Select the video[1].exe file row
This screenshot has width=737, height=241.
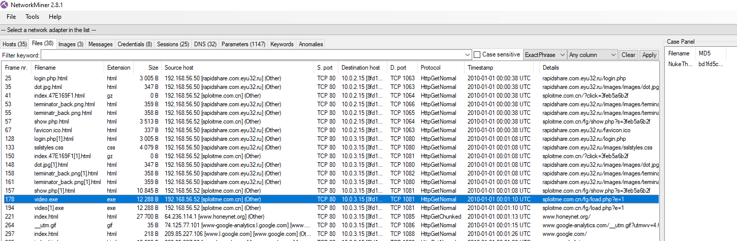click(x=49, y=208)
